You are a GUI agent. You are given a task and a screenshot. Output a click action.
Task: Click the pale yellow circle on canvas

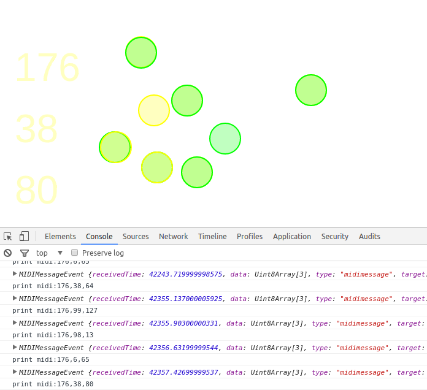click(153, 110)
